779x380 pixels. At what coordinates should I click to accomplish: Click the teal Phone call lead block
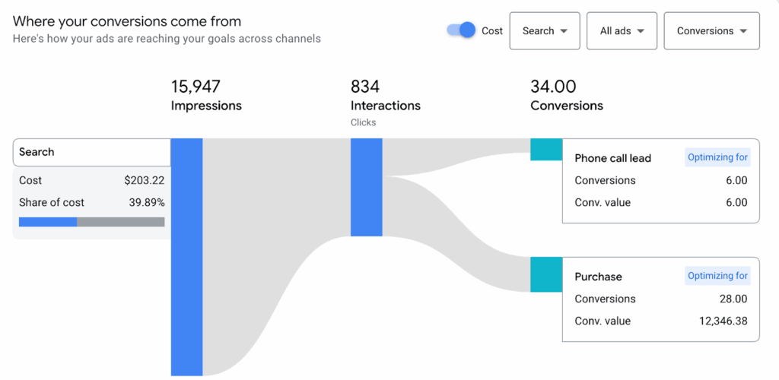[x=545, y=149]
